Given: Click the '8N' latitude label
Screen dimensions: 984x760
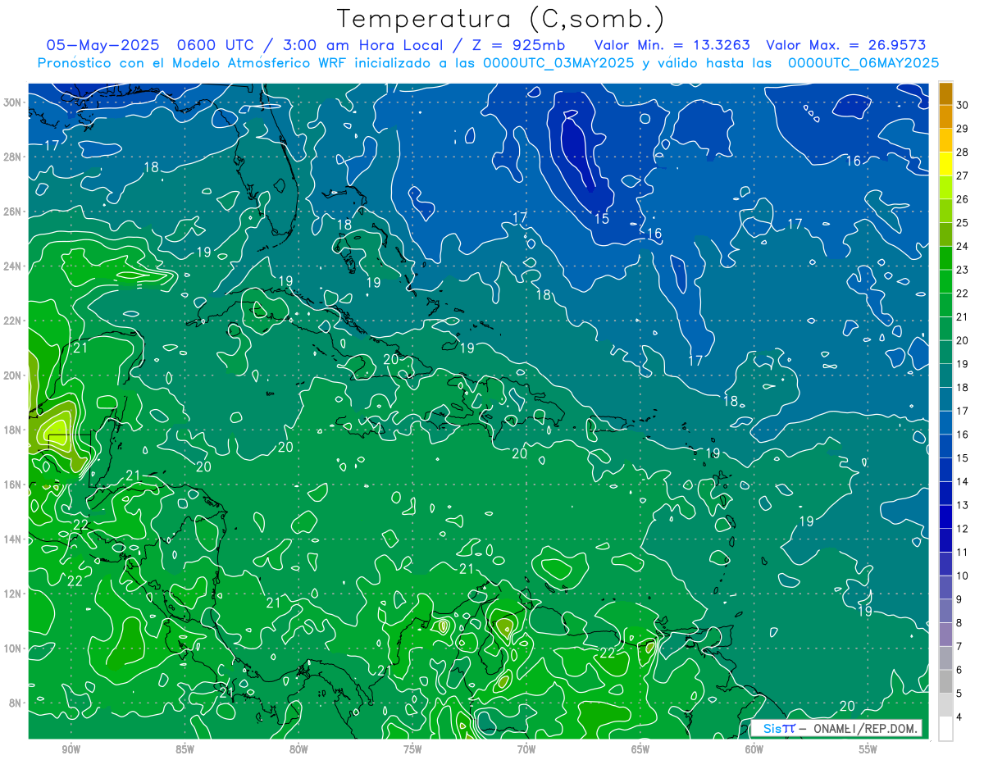Looking at the screenshot, I should point(16,703).
